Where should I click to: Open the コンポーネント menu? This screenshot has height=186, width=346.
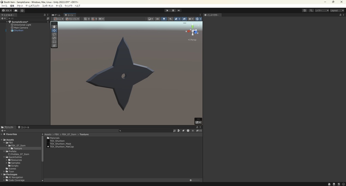[48, 6]
